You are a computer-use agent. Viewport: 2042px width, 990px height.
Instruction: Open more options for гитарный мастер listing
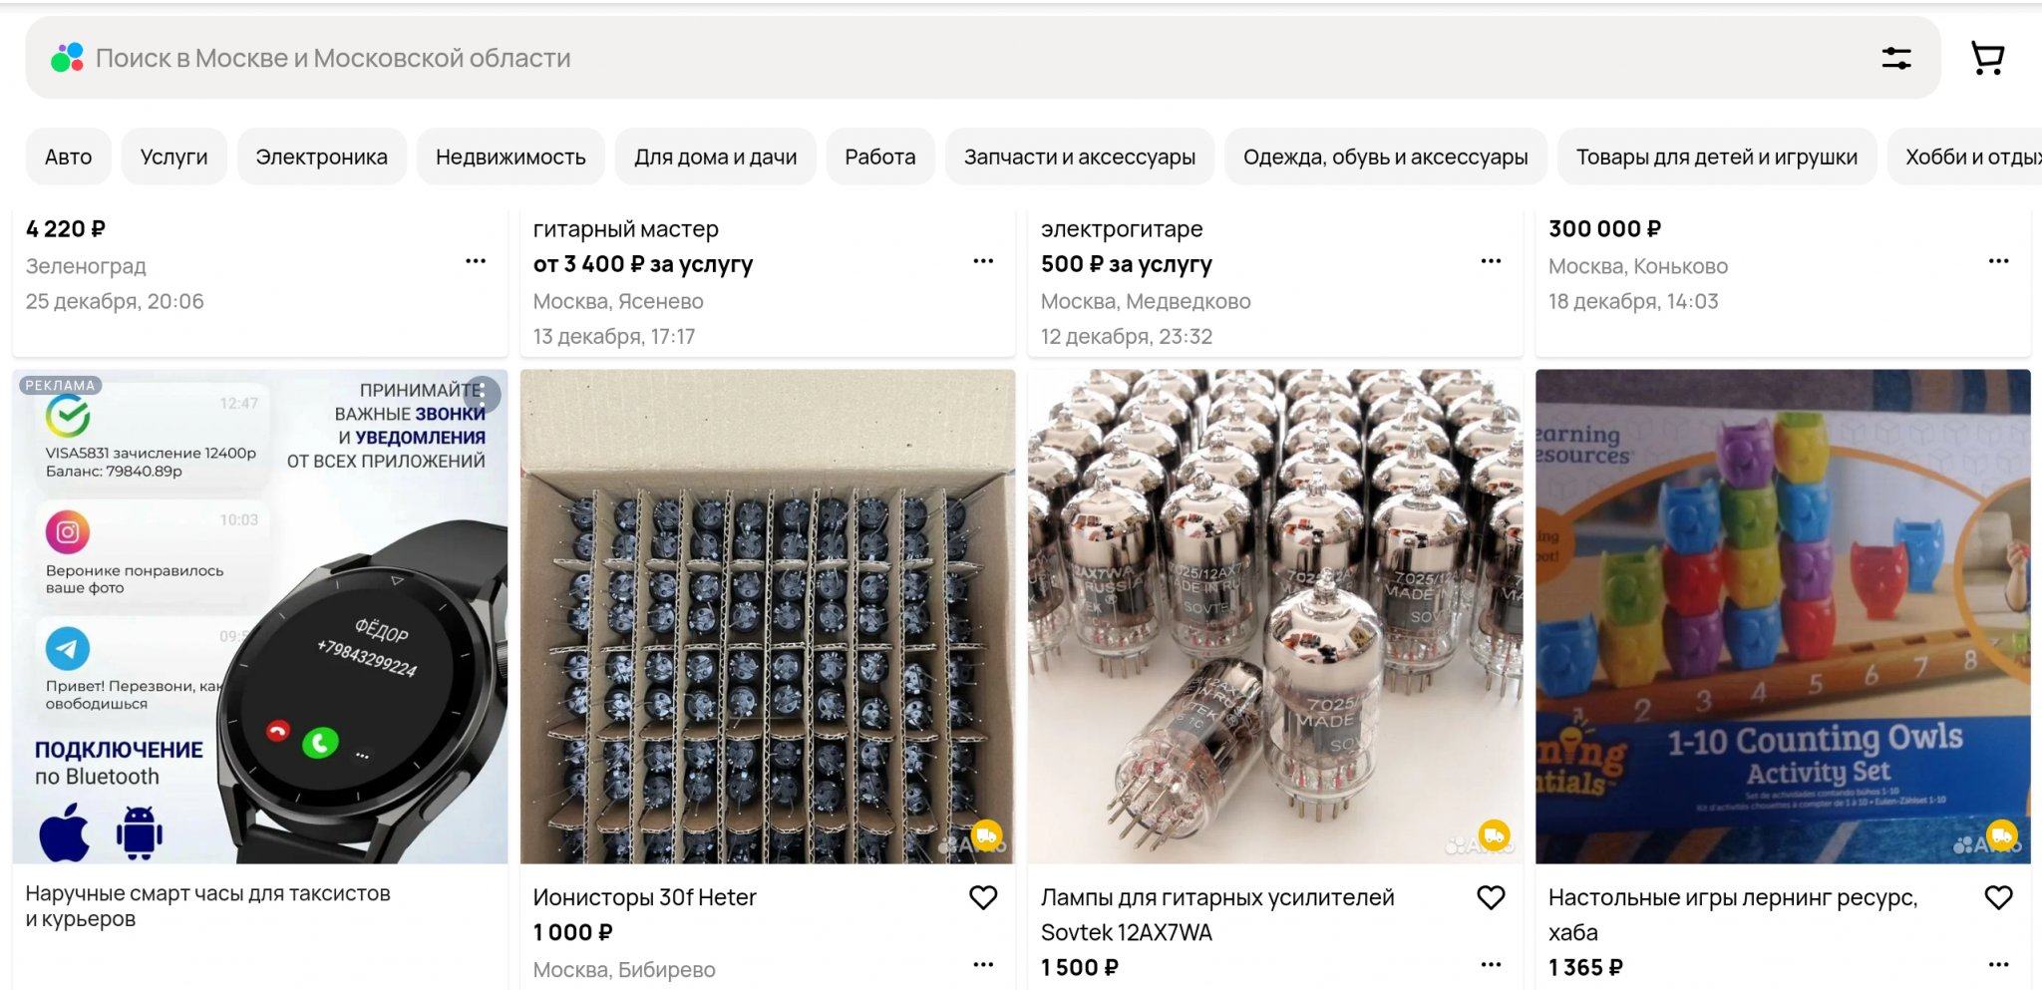(983, 261)
